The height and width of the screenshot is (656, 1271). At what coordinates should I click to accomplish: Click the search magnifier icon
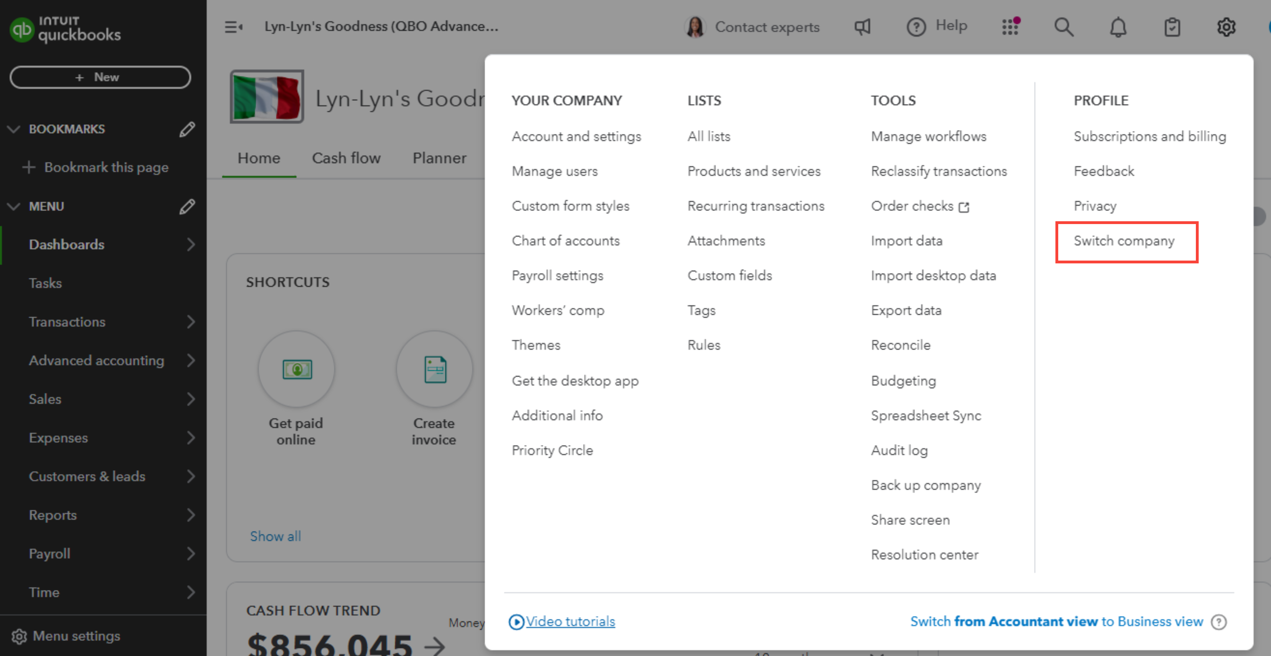[x=1064, y=27]
